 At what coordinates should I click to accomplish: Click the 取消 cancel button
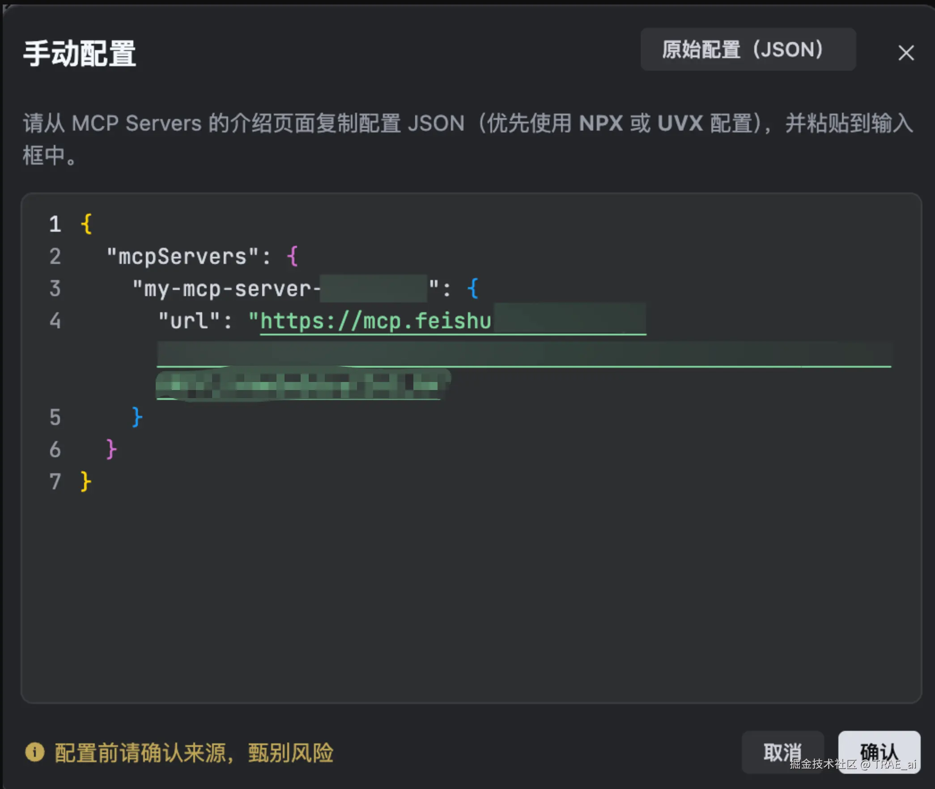coord(782,752)
